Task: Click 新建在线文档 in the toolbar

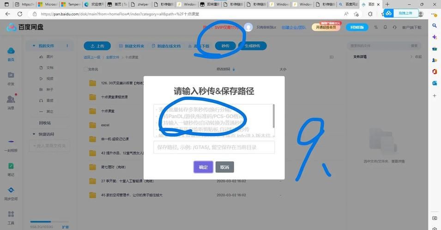Action: point(166,46)
